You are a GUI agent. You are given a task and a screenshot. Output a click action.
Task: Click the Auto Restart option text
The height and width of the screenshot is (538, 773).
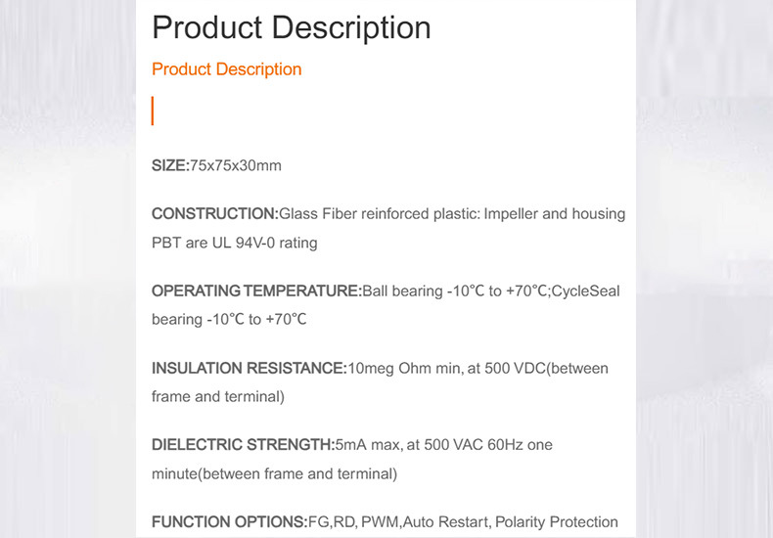click(445, 522)
